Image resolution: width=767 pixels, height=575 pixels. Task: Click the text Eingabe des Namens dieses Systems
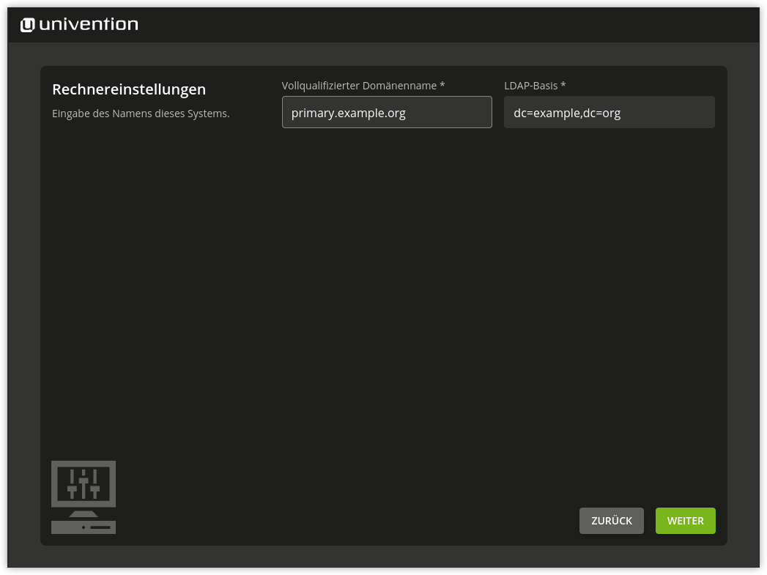pyautogui.click(x=141, y=114)
